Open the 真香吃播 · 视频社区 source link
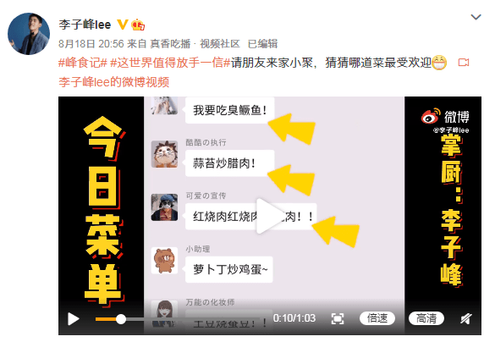 [x=195, y=43]
